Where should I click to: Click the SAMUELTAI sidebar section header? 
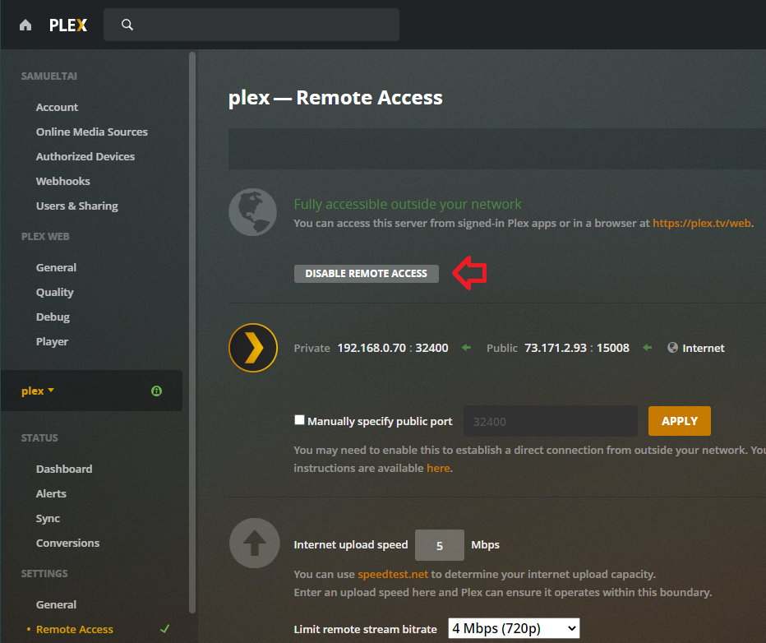coord(48,76)
